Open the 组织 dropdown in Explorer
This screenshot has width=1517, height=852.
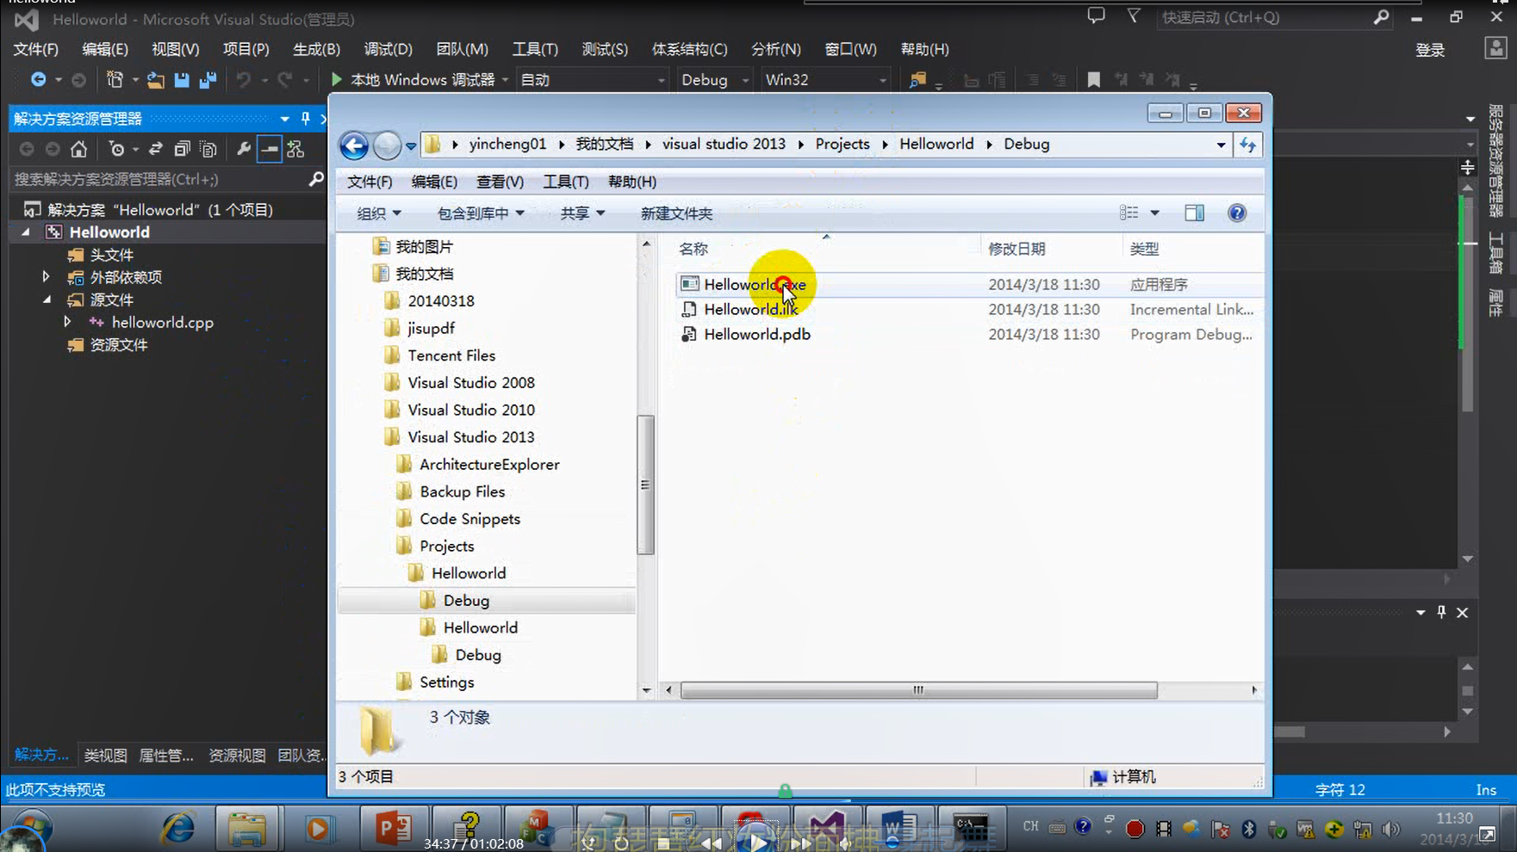(378, 213)
